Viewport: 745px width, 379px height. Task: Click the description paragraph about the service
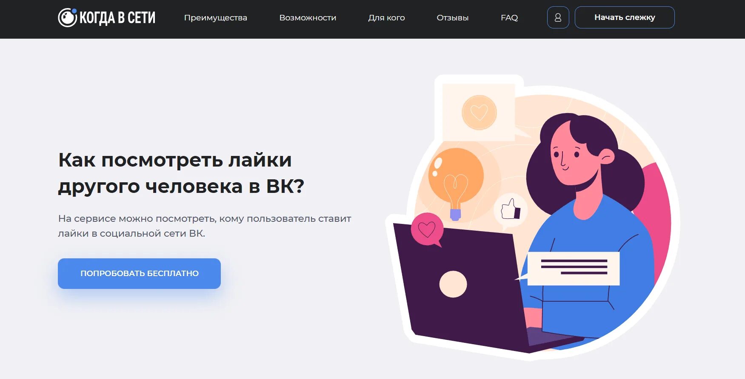click(205, 226)
